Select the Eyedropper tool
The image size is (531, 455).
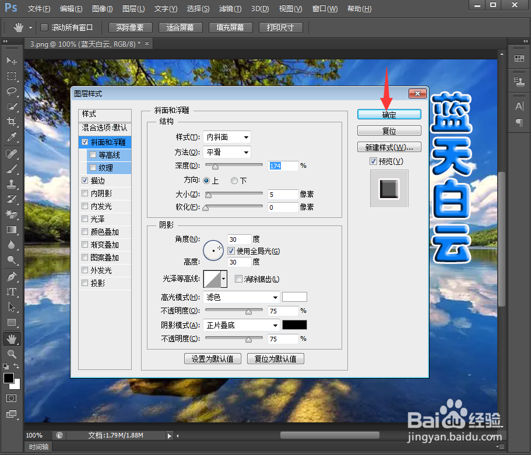(x=12, y=137)
